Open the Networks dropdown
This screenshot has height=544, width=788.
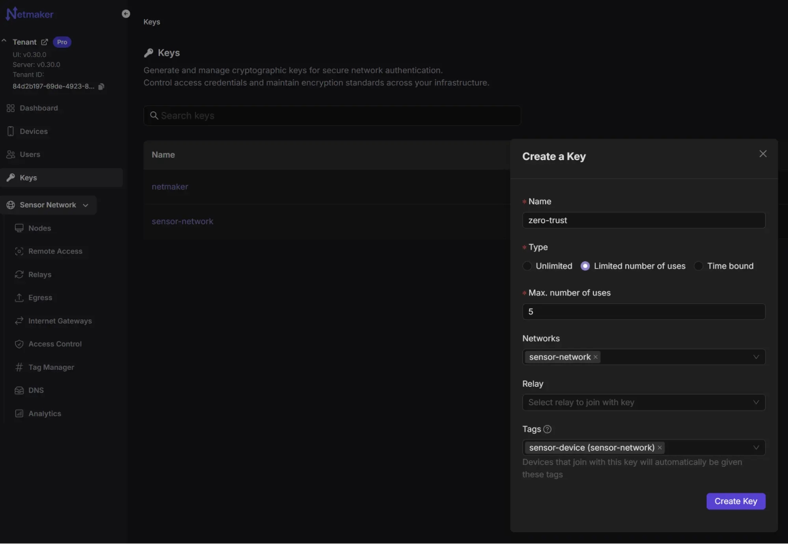click(756, 357)
